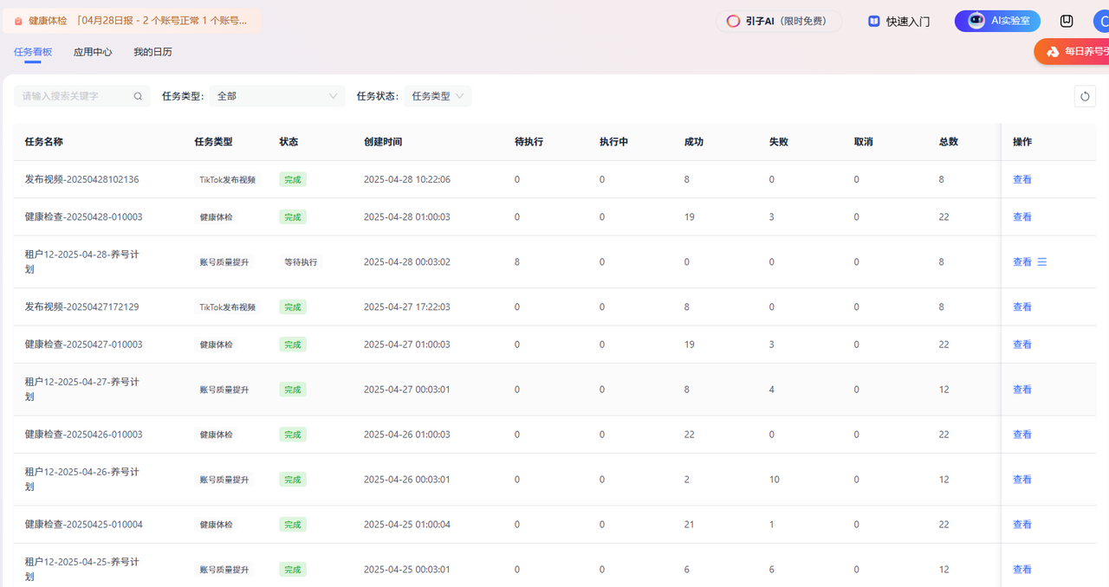Click the 任务名称 column header
The width and height of the screenshot is (1109, 587).
click(44, 142)
